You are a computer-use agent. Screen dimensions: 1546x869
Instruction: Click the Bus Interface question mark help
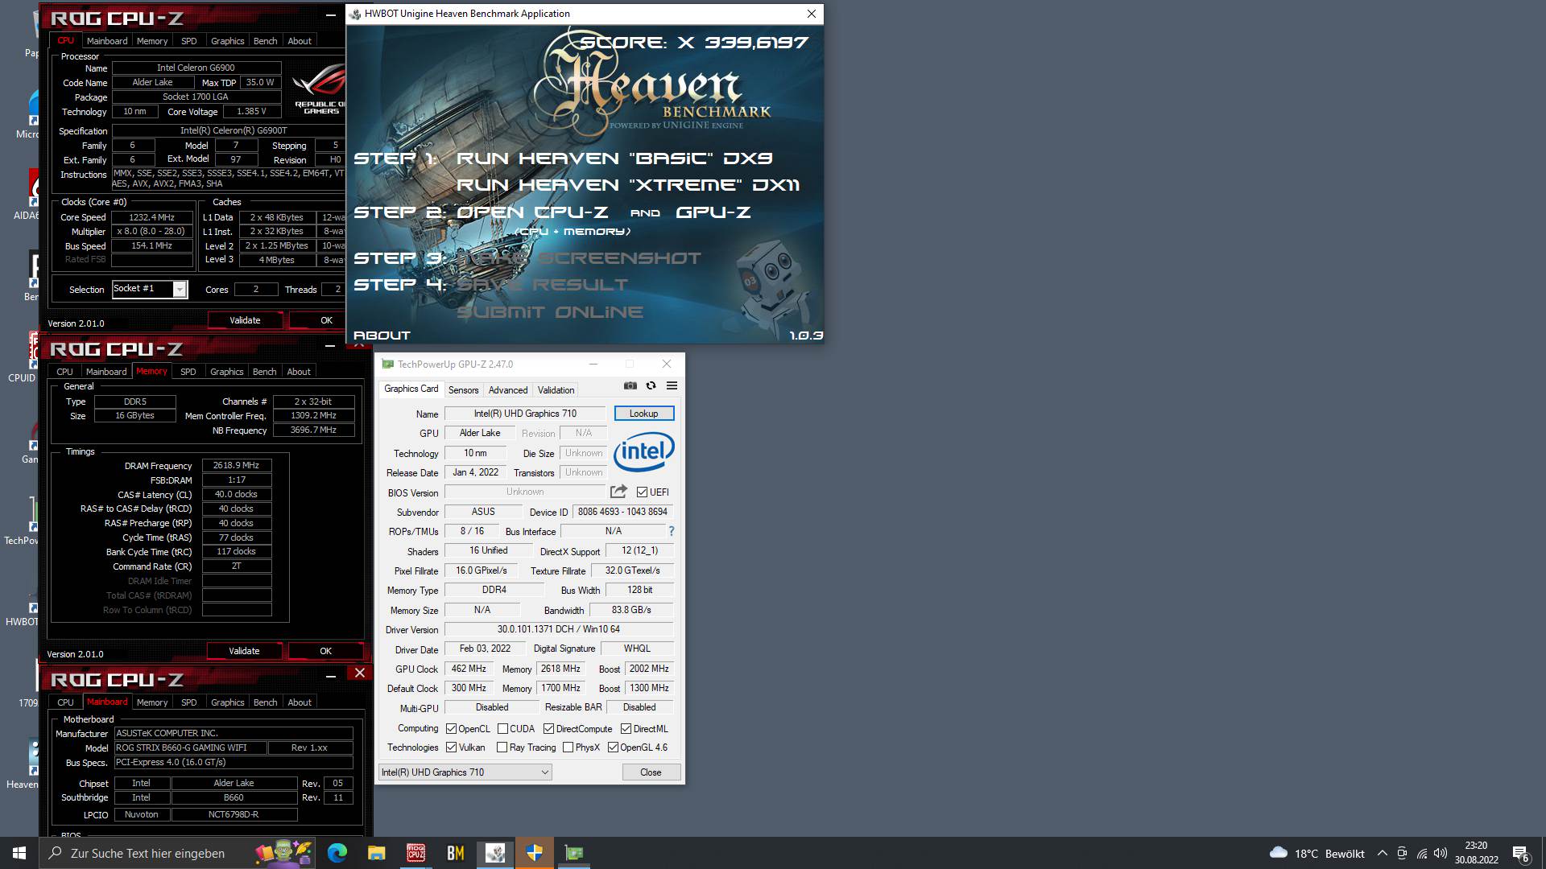pos(671,531)
